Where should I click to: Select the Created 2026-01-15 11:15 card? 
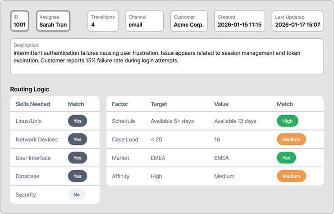[x=239, y=21]
